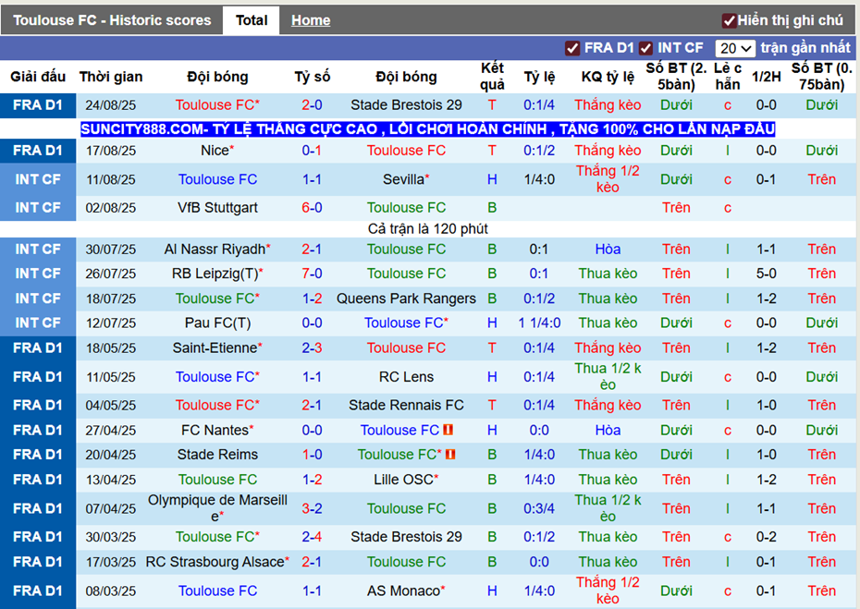This screenshot has height=609, width=860.
Task: Click Pau FC(T) team name
Action: [x=217, y=323]
